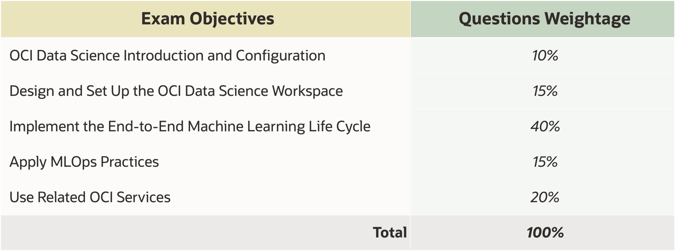The height and width of the screenshot is (252, 677).
Task: Click the 15% cell beside the Workspace objective
Action: pos(544,91)
